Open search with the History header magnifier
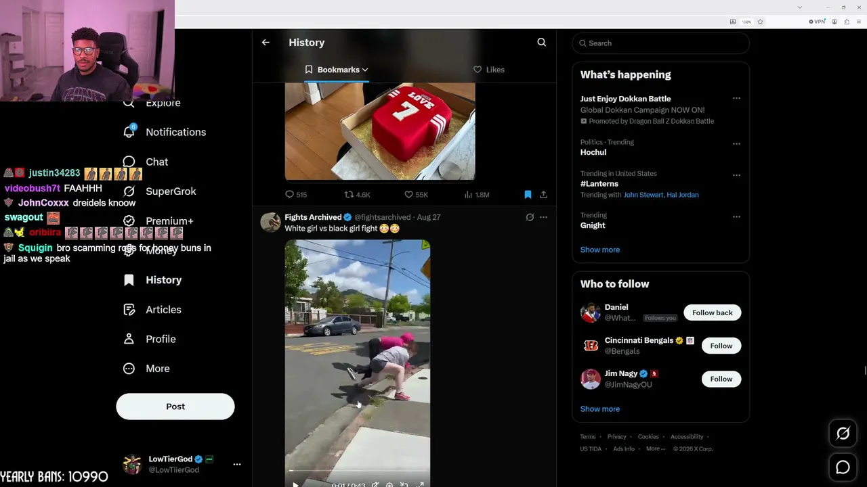The image size is (867, 487). pyautogui.click(x=541, y=42)
